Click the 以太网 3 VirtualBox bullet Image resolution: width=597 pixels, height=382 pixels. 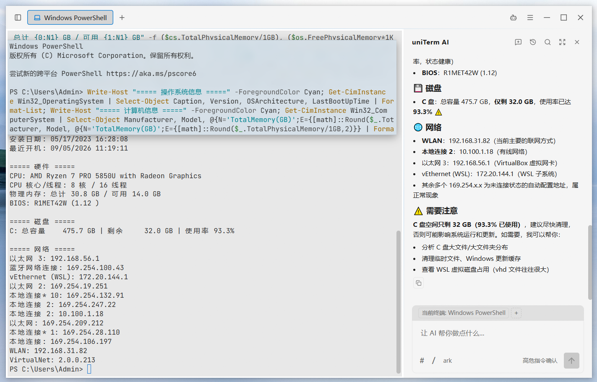point(490,163)
